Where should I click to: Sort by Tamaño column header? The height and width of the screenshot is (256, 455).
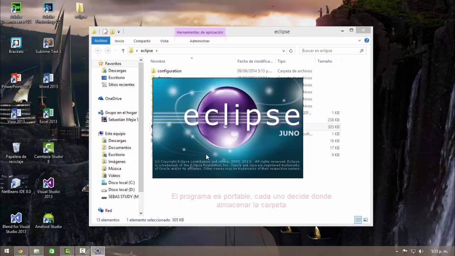tap(328, 61)
